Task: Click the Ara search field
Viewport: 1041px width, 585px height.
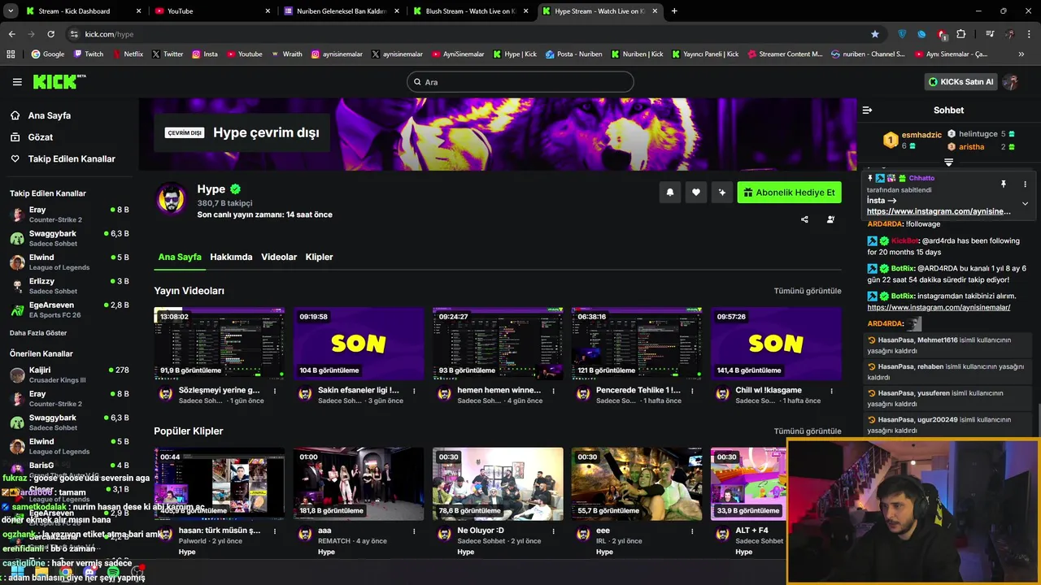Action: click(x=520, y=82)
